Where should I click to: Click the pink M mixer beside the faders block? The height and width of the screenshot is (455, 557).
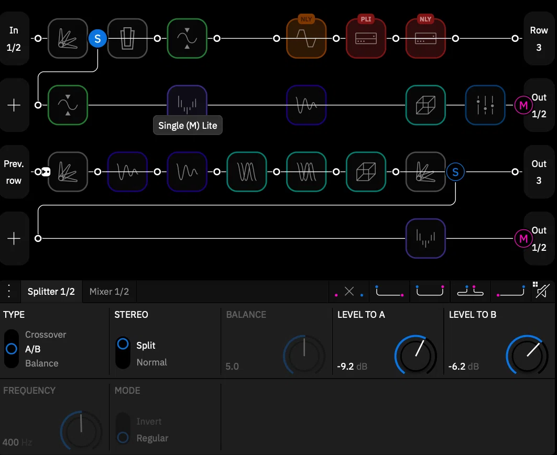coord(523,105)
